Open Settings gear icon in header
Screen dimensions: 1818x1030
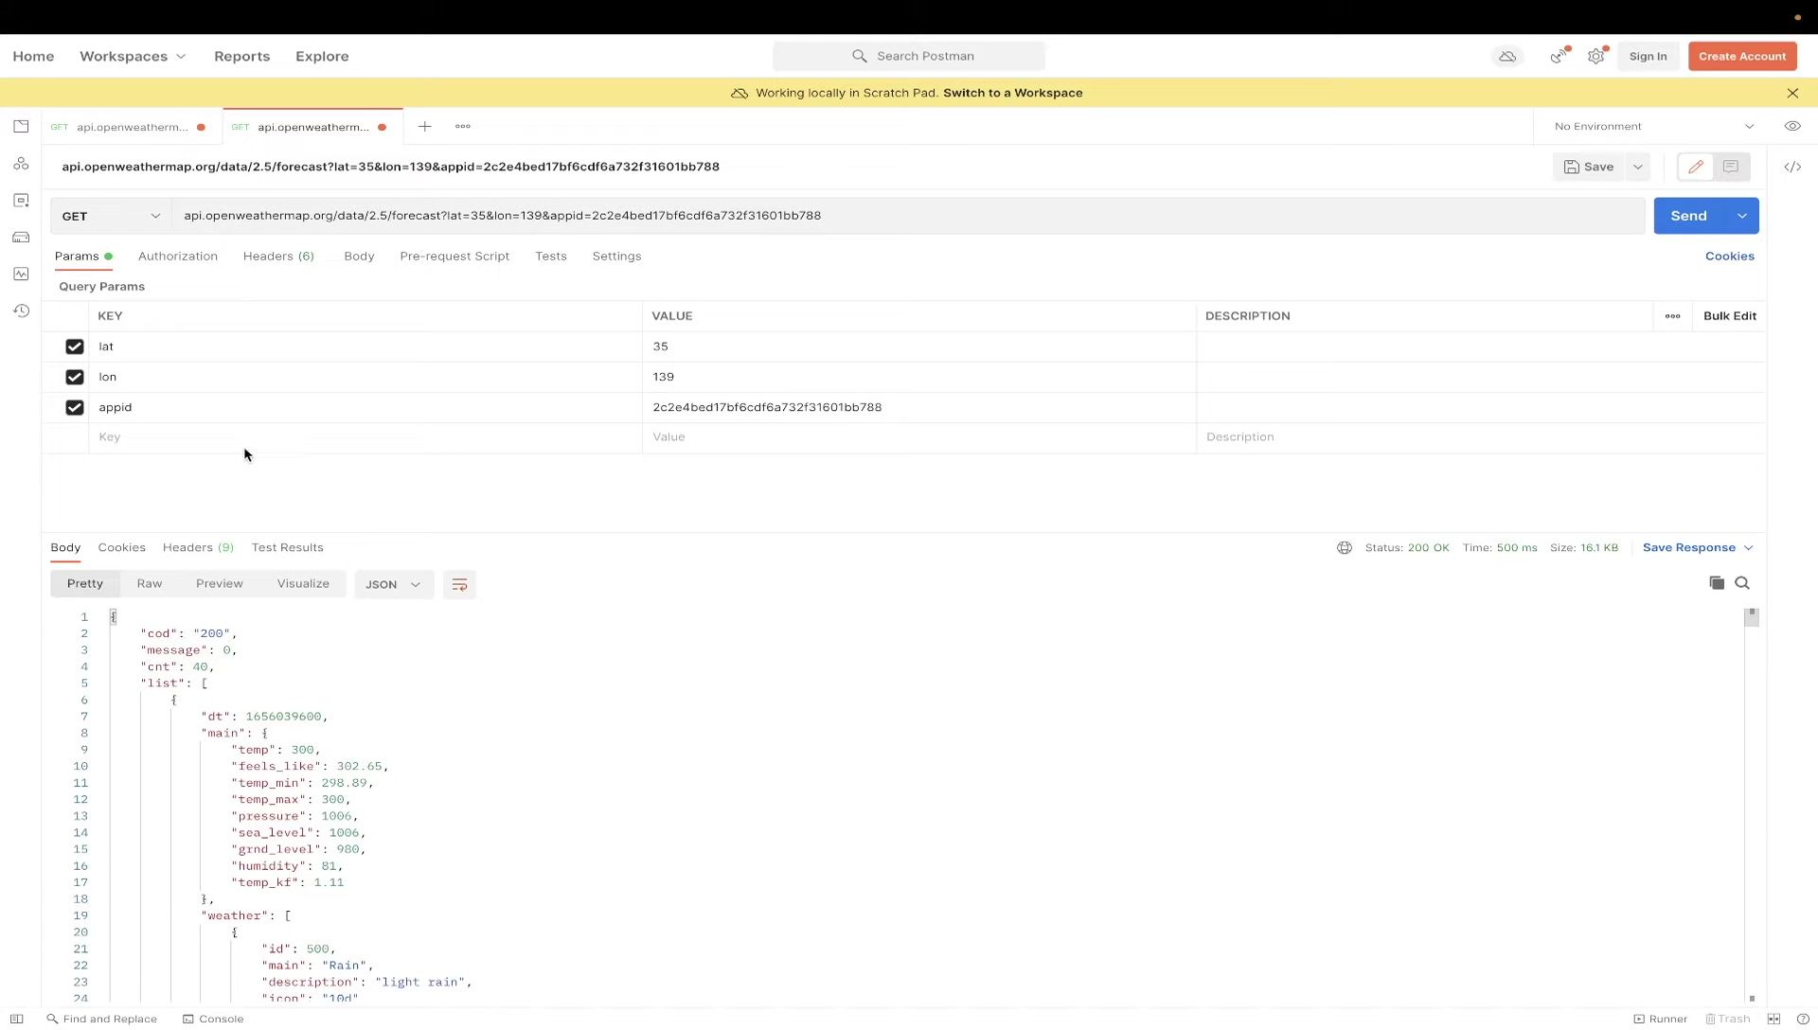pyautogui.click(x=1596, y=57)
